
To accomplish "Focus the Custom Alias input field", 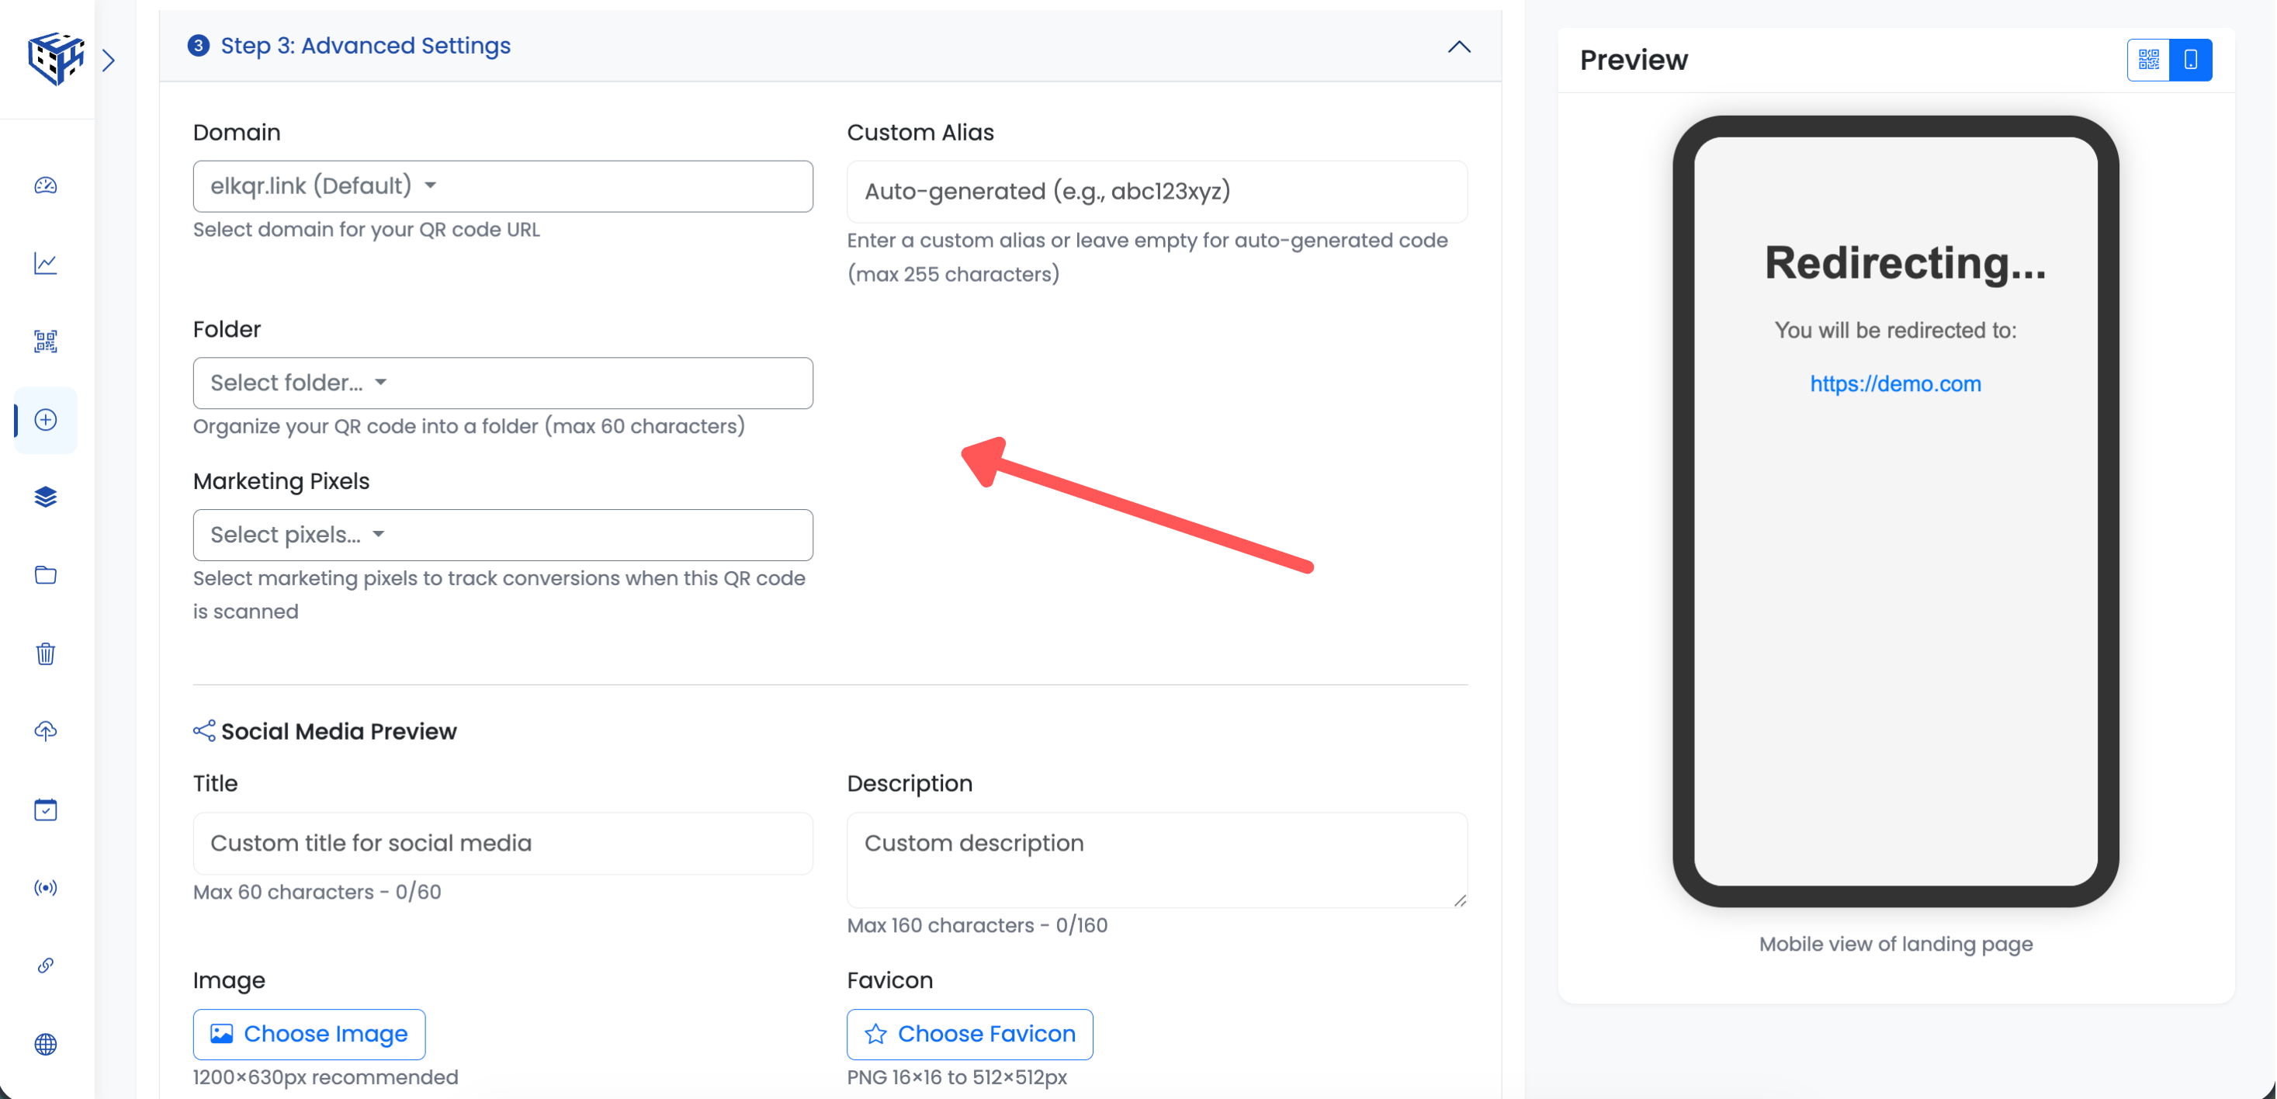I will (1156, 191).
